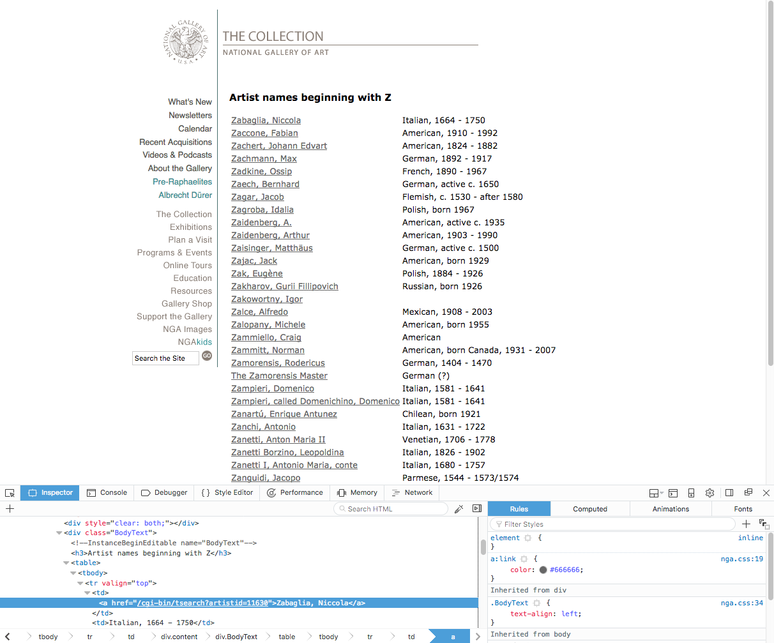The width and height of the screenshot is (774, 643).
Task: Select the Animations sidebar tab
Action: click(x=671, y=509)
